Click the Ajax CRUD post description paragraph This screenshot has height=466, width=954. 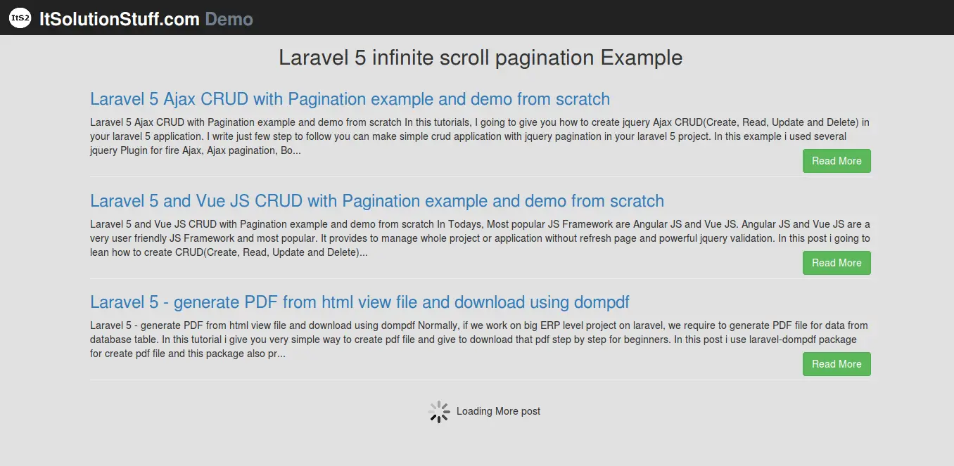tap(480, 136)
